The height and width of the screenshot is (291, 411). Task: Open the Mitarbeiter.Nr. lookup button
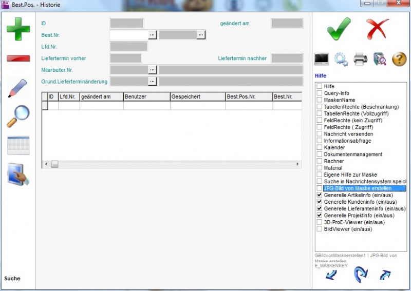[153, 69]
